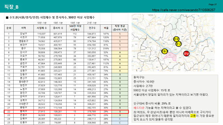Click the 종로구 region cell
This screenshot has height=125, width=223.
tap(23, 60)
